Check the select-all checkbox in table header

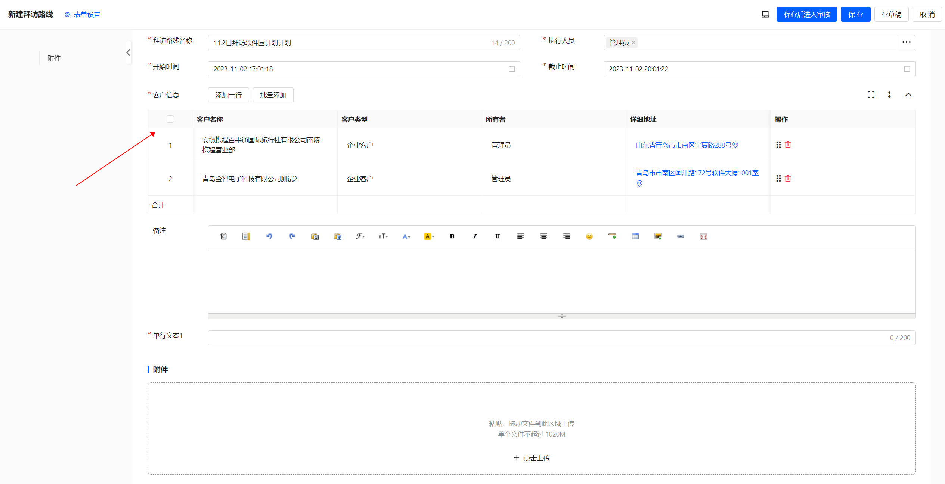170,119
